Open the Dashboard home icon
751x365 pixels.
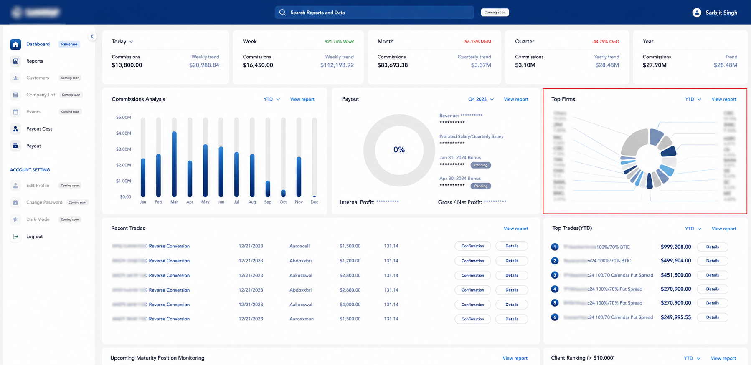click(15, 44)
